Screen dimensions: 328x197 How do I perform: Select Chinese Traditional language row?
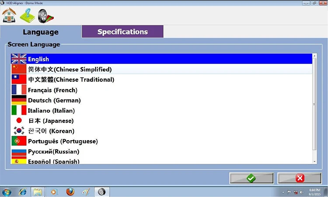(x=161, y=79)
